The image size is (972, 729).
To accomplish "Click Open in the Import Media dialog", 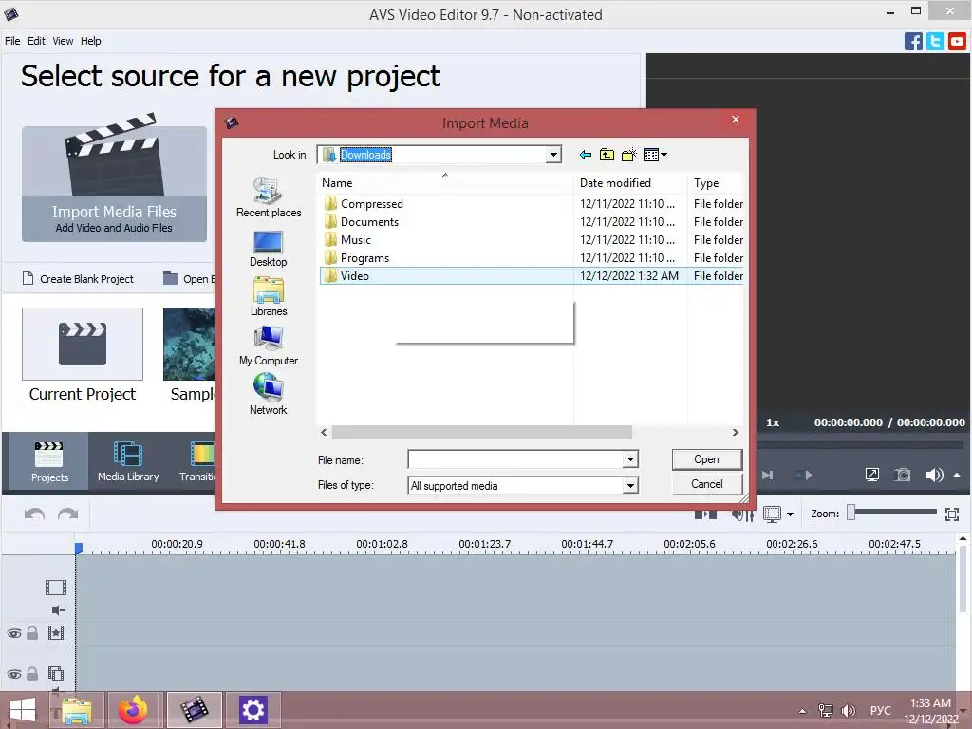I will (x=706, y=459).
